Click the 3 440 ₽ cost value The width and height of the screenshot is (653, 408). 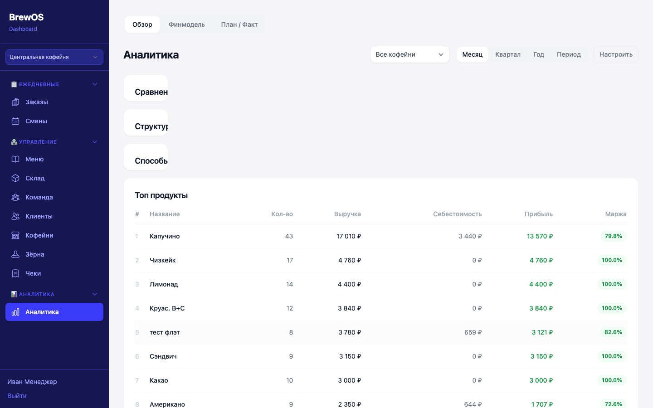tap(470, 236)
